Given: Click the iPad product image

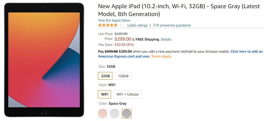Looking at the screenshot, I should pos(44,60).
